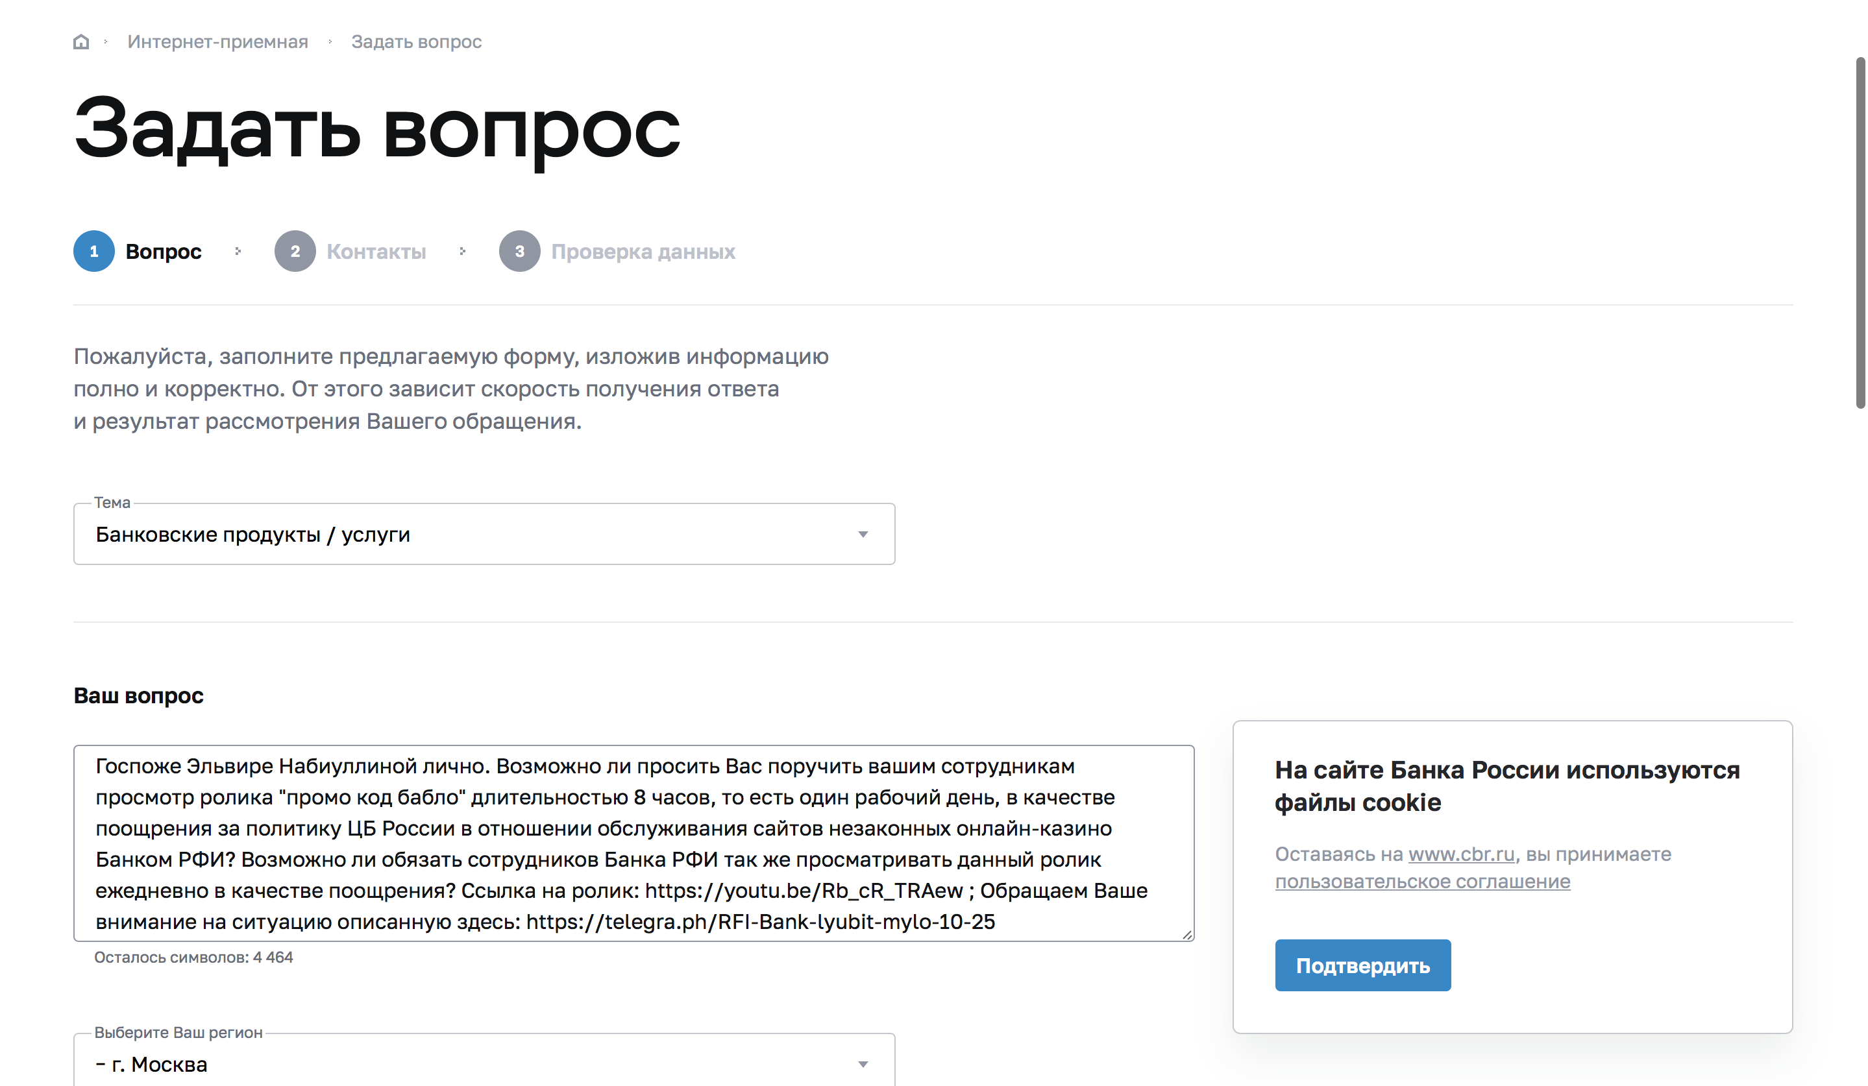This screenshot has height=1086, width=1868.
Task: Switch to the Контакты step
Action: pyautogui.click(x=376, y=252)
